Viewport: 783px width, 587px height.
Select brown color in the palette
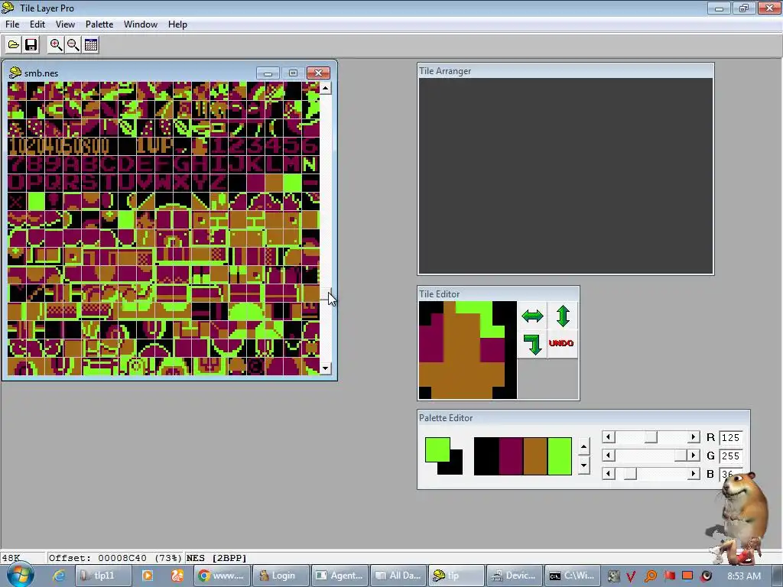pos(534,456)
